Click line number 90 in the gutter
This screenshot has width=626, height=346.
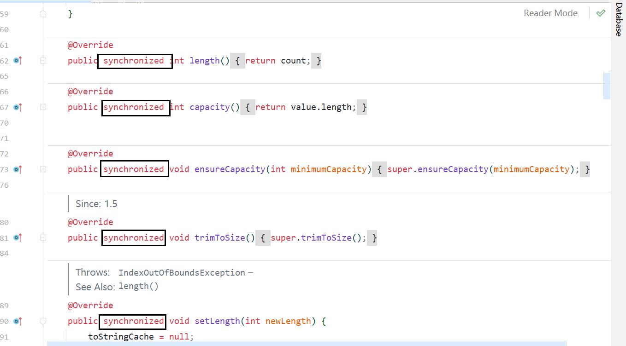5,321
